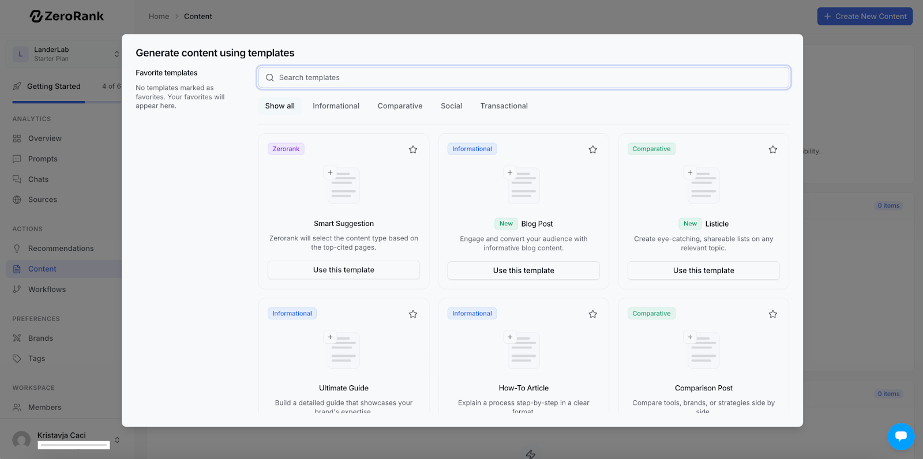The height and width of the screenshot is (459, 923).
Task: Switch to the Comparative tab
Action: pos(400,106)
